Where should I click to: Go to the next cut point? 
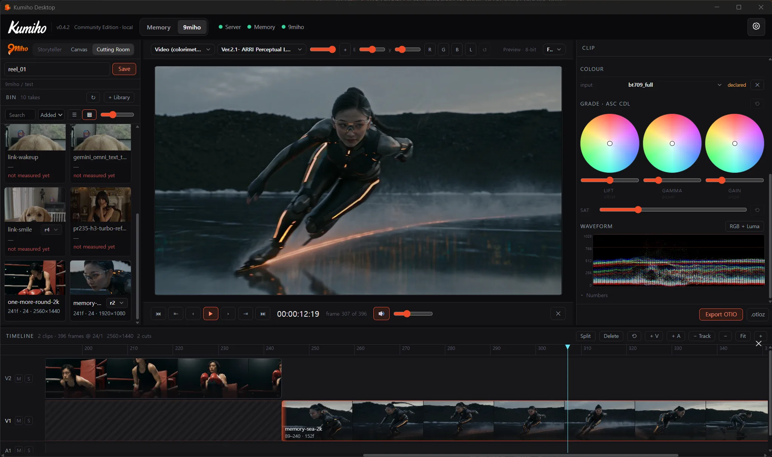coord(246,314)
